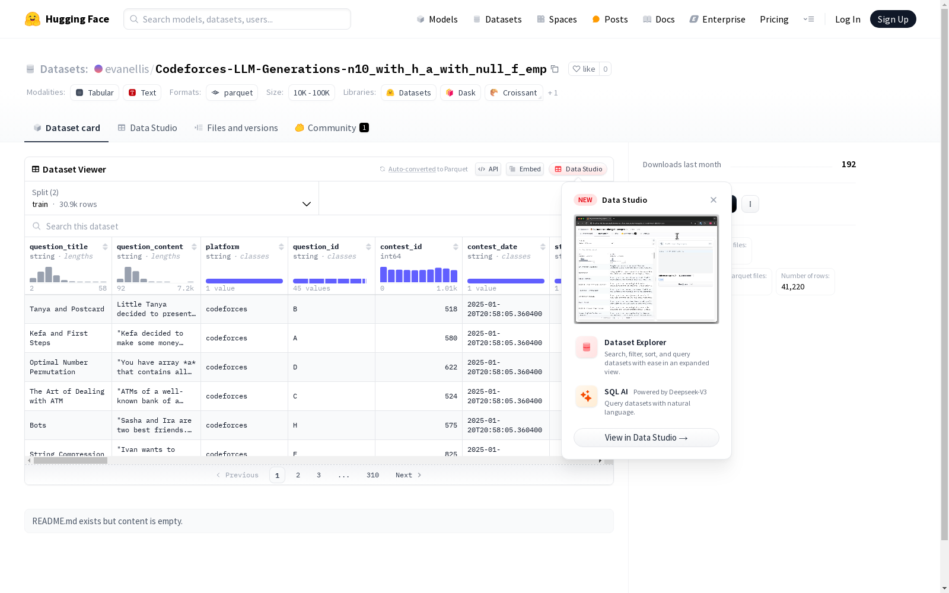Click the Dask library tag

(x=460, y=93)
